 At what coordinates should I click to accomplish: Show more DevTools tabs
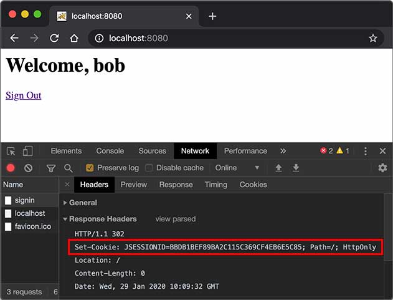pos(283,151)
